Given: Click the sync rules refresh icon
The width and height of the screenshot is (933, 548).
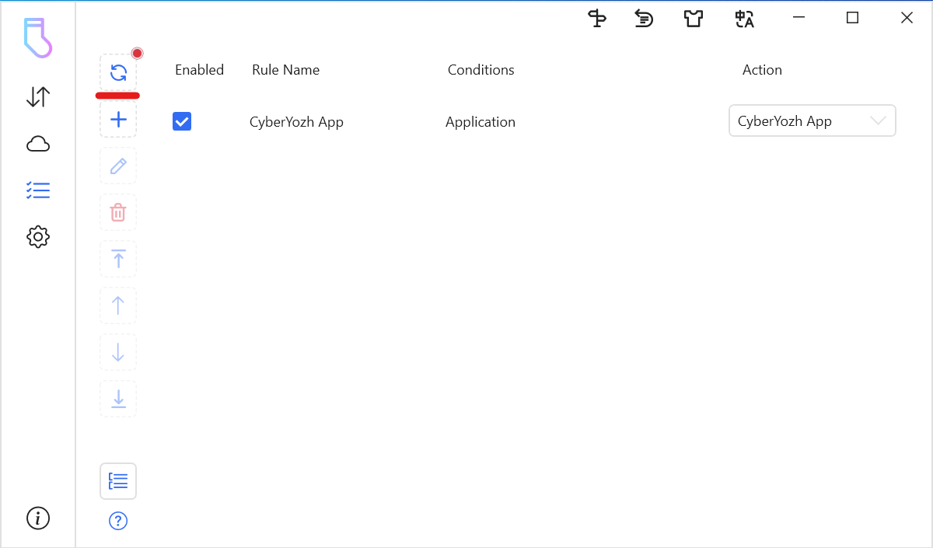Looking at the screenshot, I should (118, 73).
